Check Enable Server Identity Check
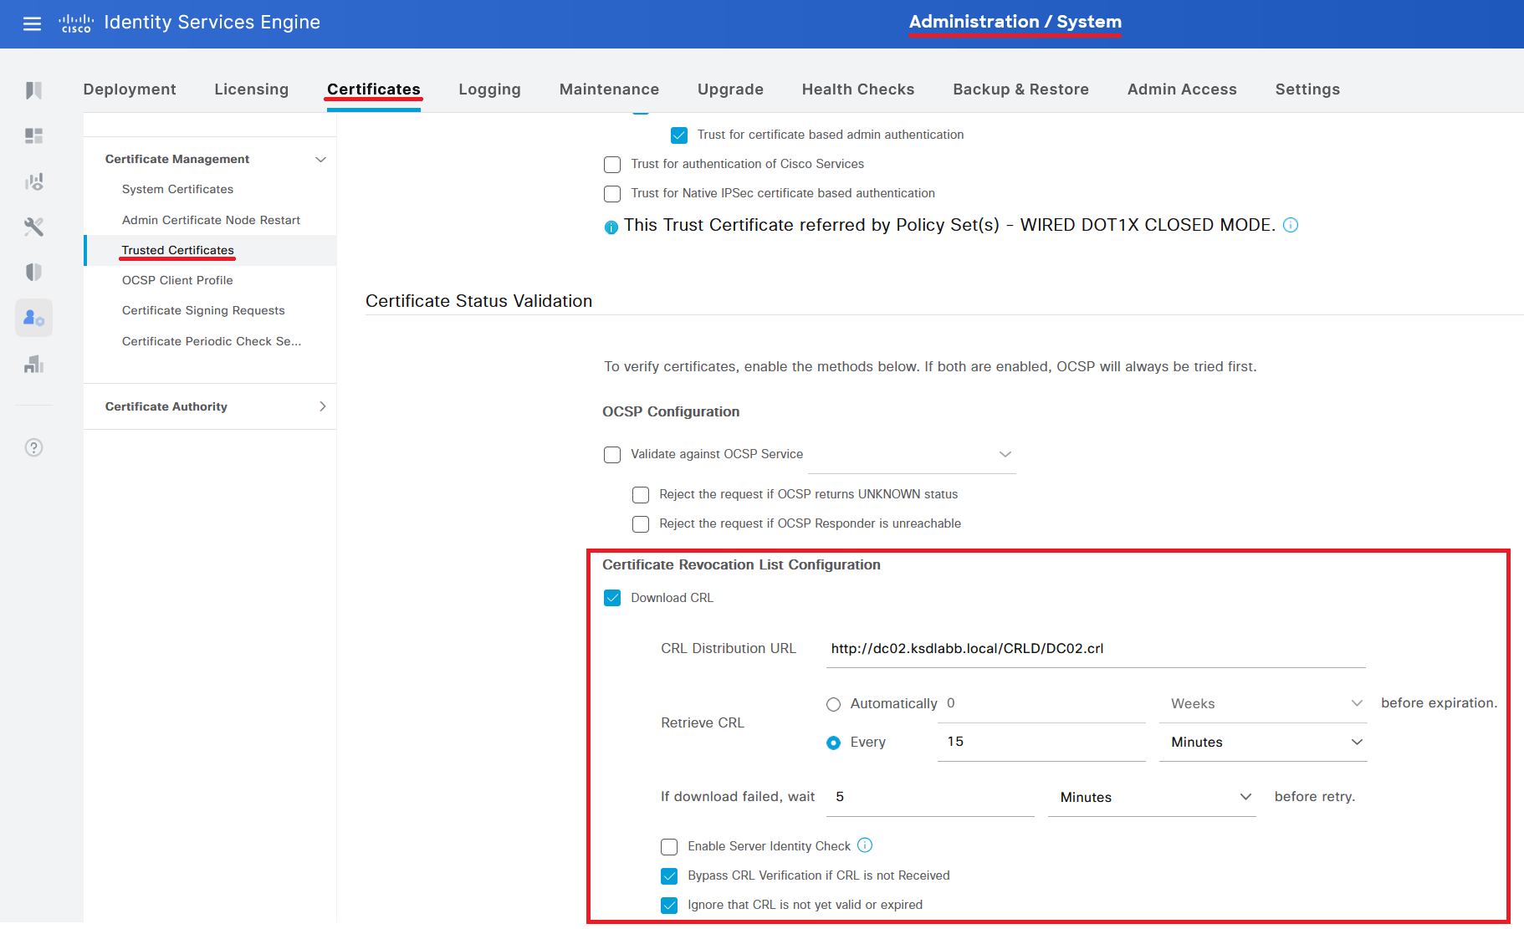Viewport: 1524px width, 929px height. [669, 847]
